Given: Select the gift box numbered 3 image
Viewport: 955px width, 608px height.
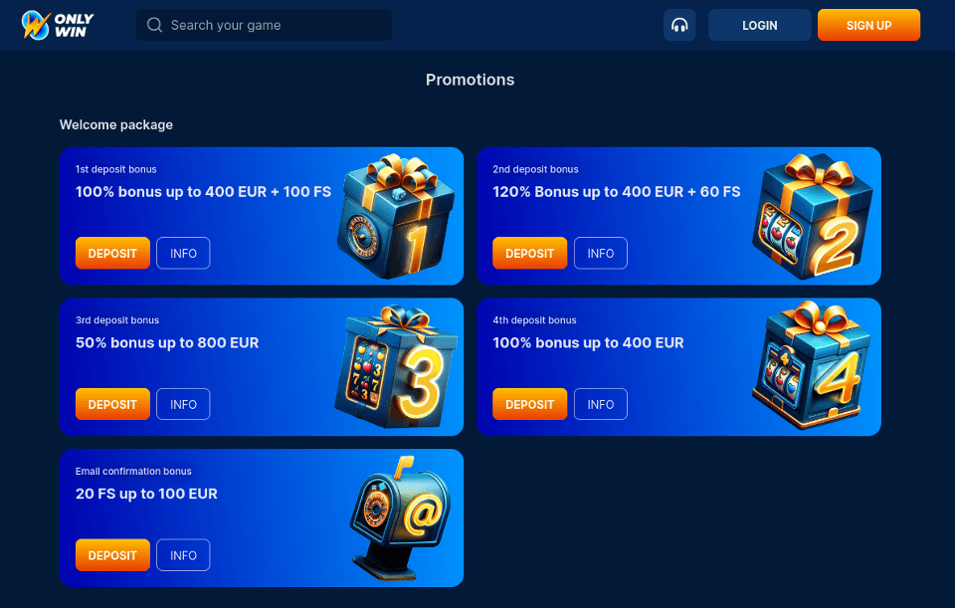Looking at the screenshot, I should click(x=396, y=367).
